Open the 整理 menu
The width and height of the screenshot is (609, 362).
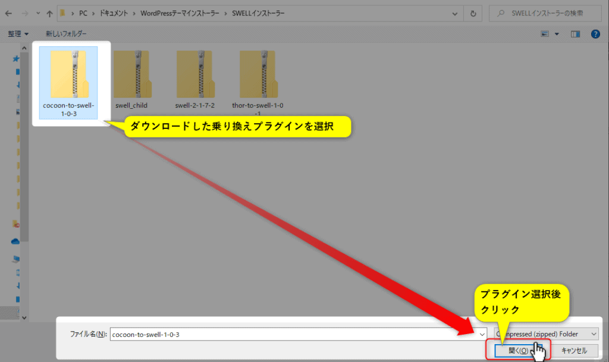tap(18, 34)
